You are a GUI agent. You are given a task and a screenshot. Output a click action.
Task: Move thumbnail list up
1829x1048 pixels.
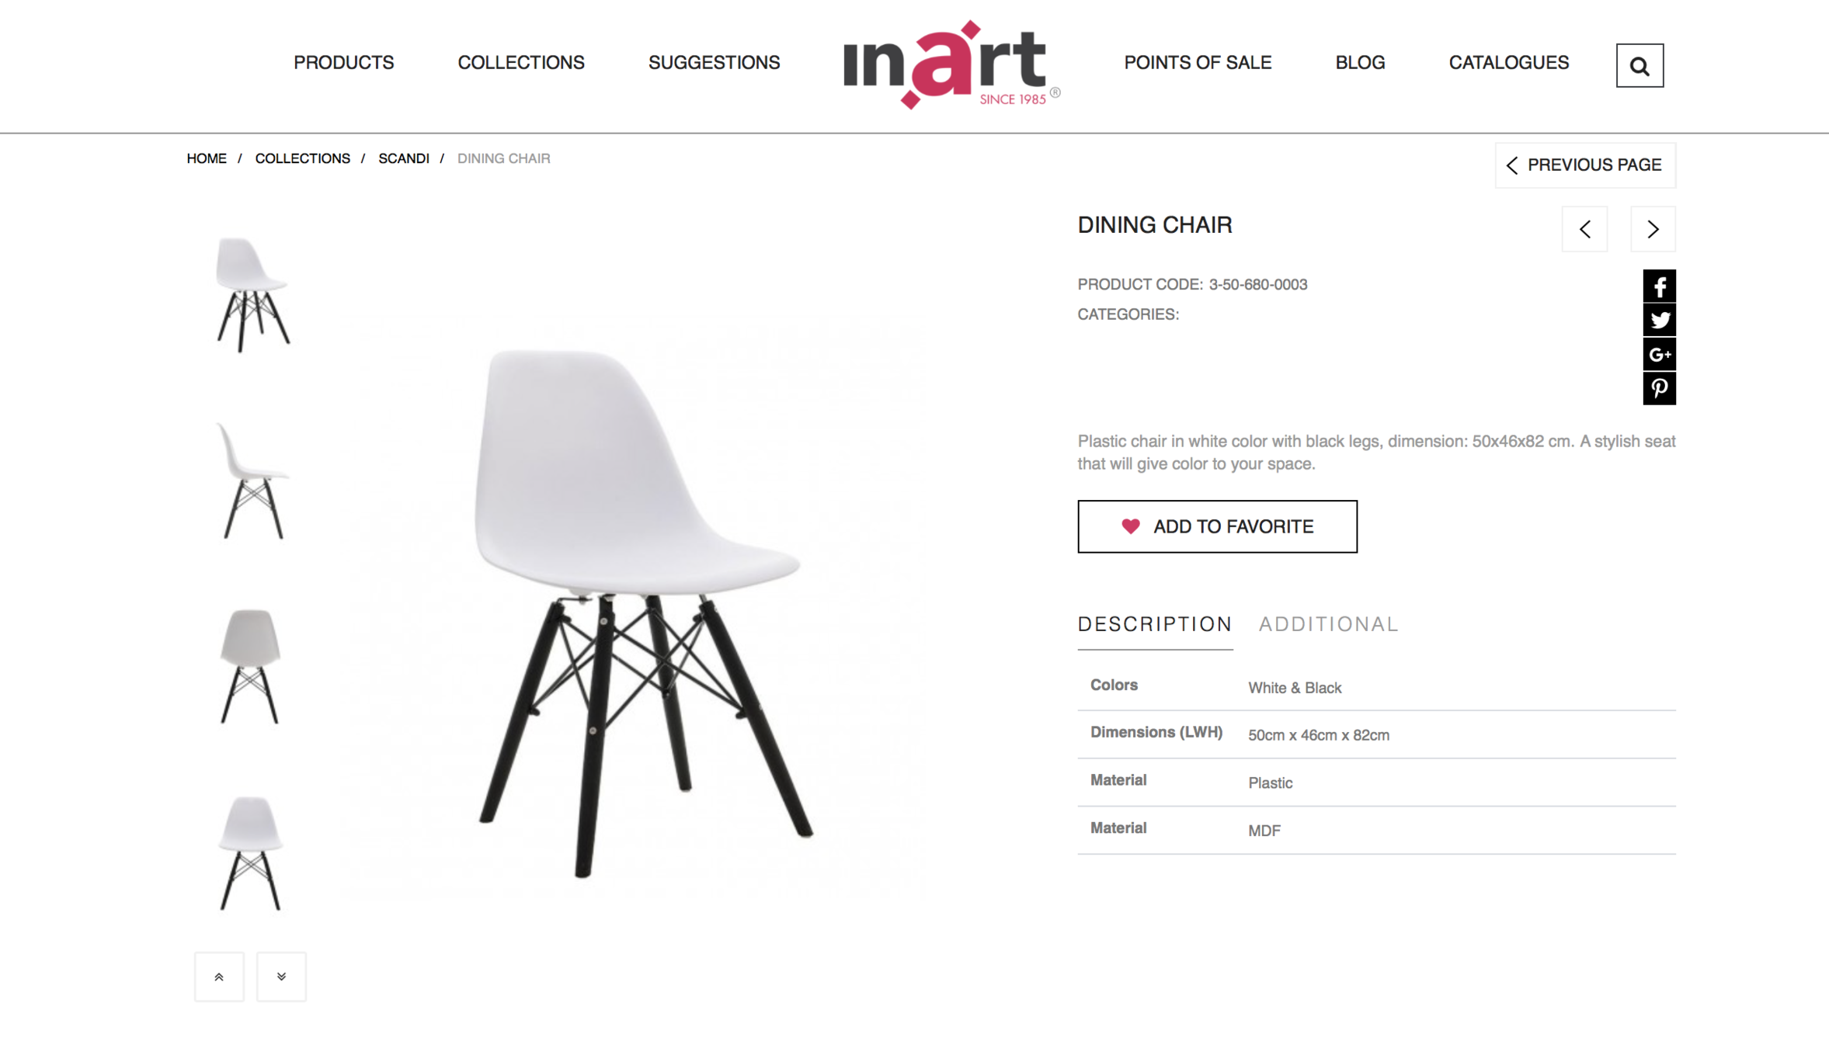tap(219, 977)
